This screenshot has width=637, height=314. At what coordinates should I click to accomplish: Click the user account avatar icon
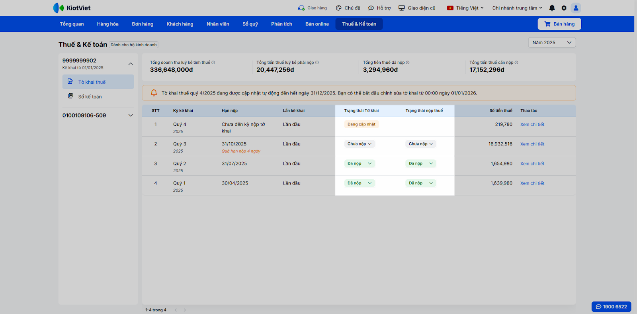click(x=576, y=8)
